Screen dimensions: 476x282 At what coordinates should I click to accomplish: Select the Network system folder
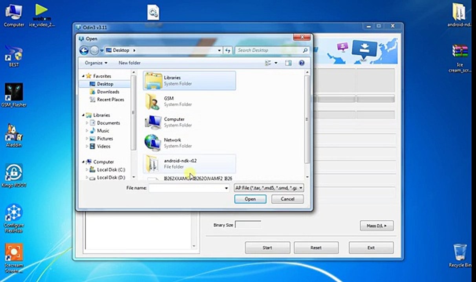click(190, 143)
